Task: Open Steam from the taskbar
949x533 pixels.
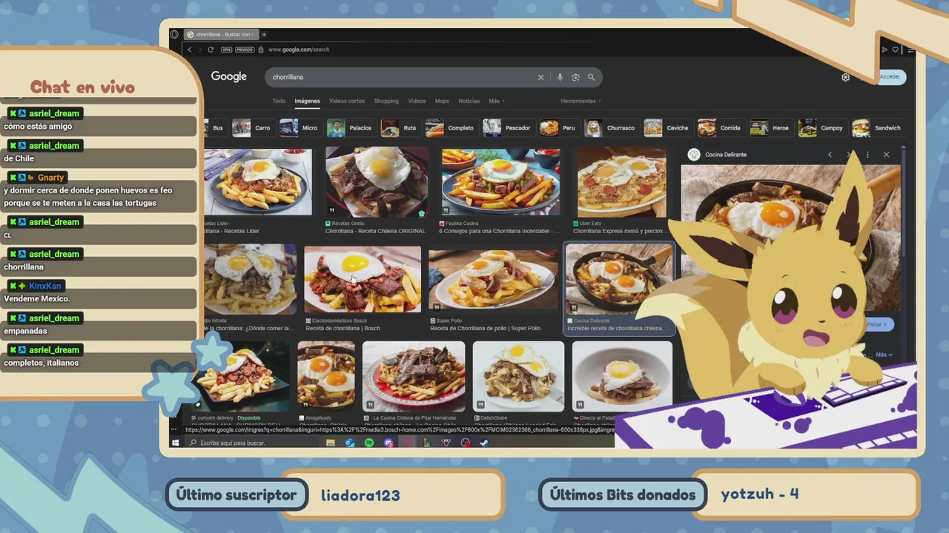Action: coord(484,443)
